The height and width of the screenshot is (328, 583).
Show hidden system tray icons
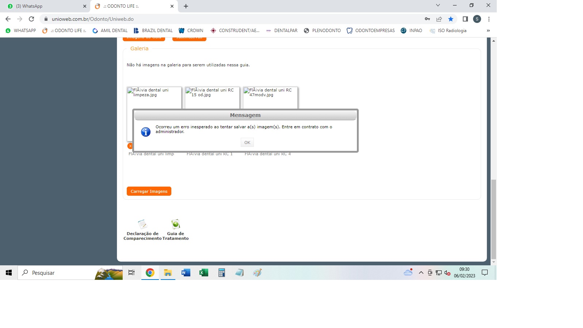[x=421, y=273]
